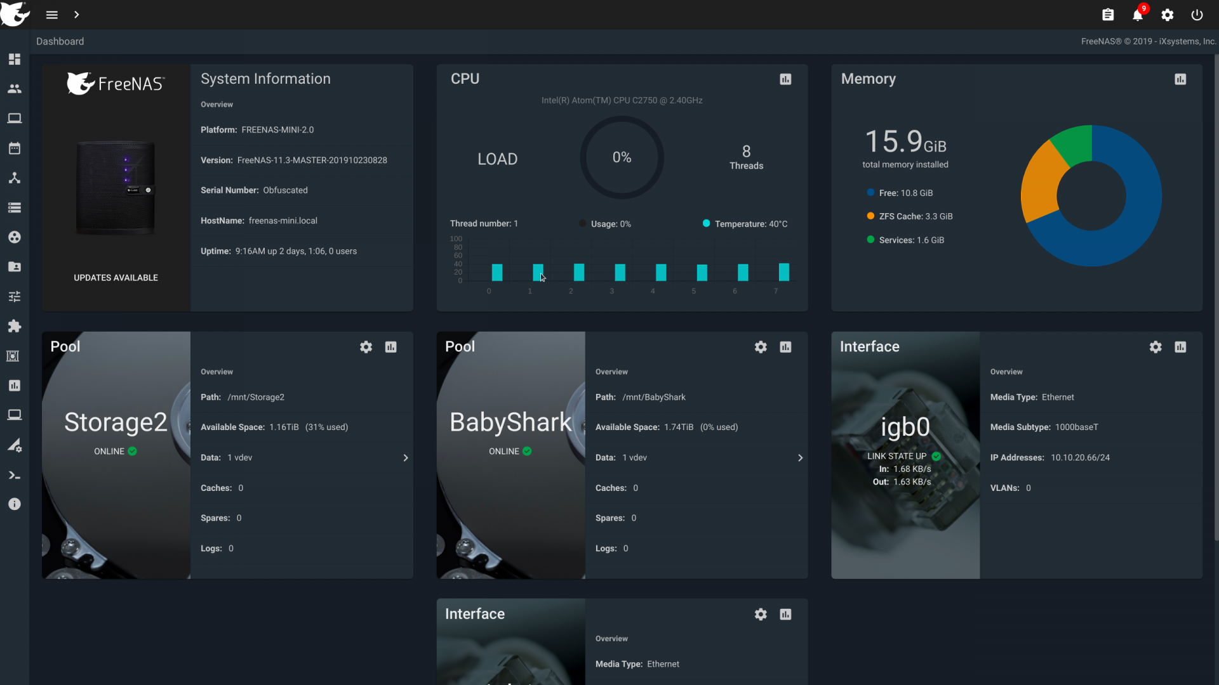Click the Uptime value in System Information
The image size is (1219, 685).
(x=296, y=251)
